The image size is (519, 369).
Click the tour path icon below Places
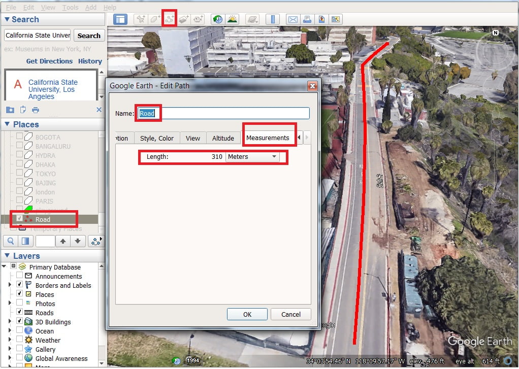coord(96,241)
